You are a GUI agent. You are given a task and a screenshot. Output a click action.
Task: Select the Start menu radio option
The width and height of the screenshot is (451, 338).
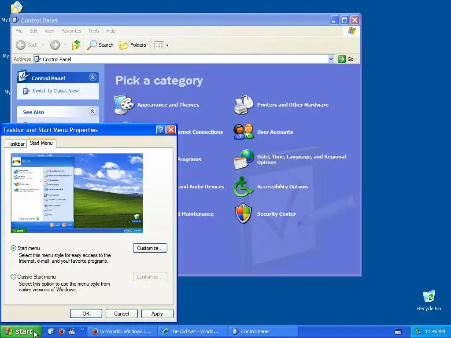click(13, 248)
